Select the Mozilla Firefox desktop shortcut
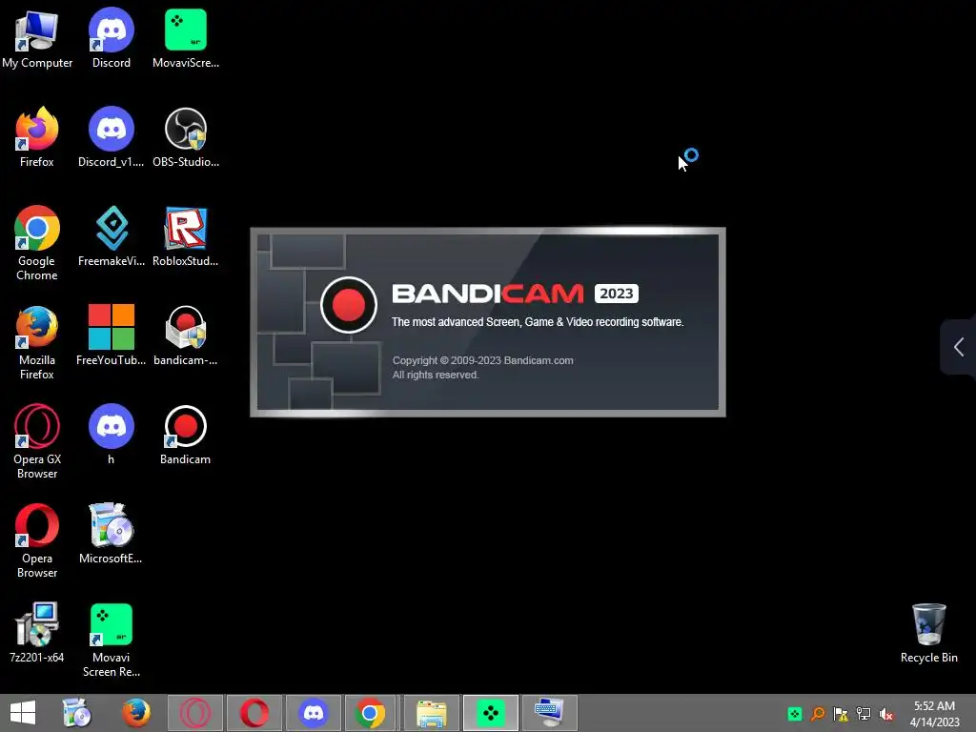Image resolution: width=976 pixels, height=732 pixels. click(37, 342)
